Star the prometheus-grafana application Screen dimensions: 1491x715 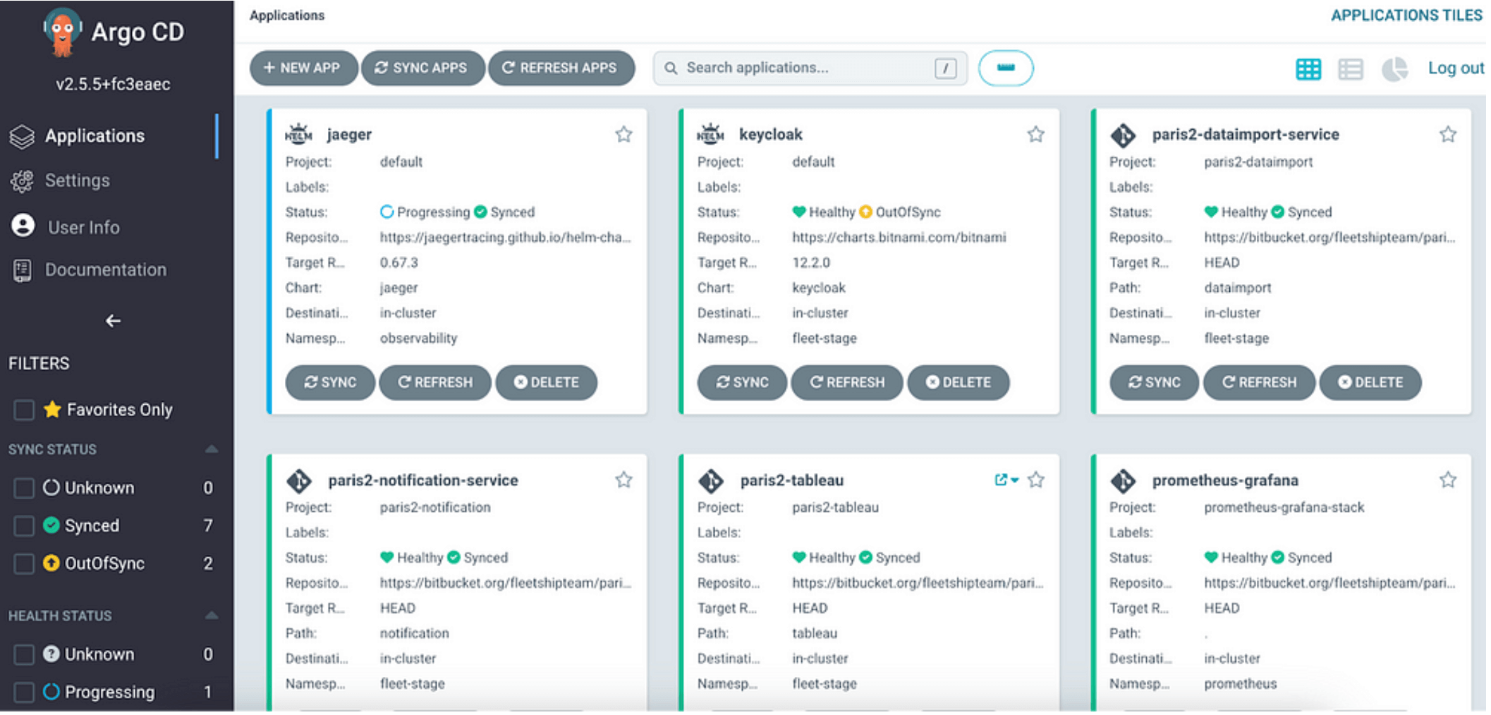(x=1447, y=480)
